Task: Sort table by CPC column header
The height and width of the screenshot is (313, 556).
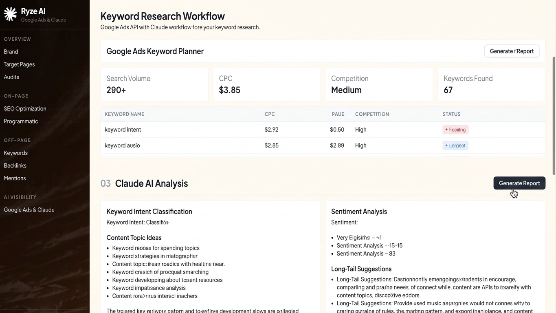Action: (270, 114)
